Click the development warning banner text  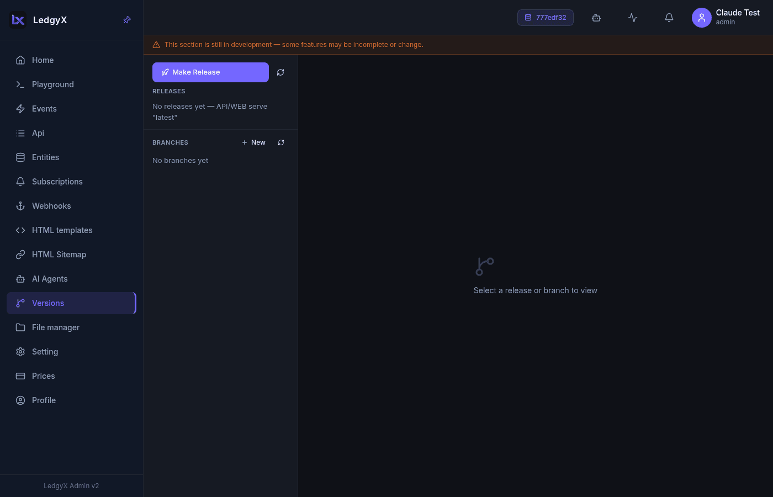294,45
